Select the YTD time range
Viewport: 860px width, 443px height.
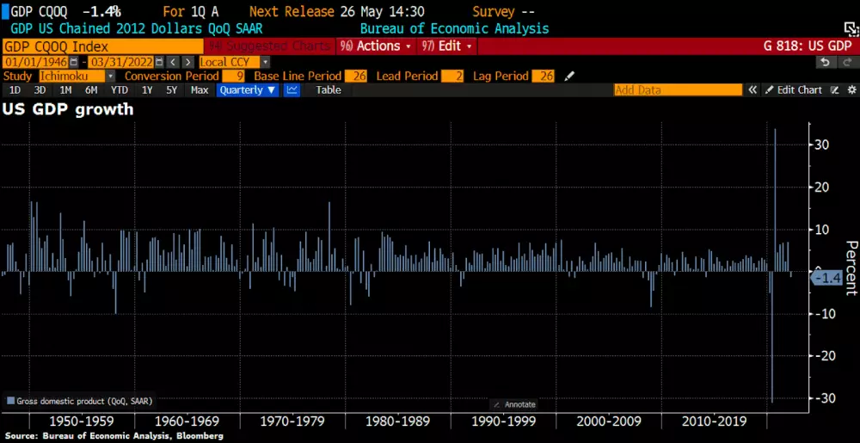tap(120, 90)
